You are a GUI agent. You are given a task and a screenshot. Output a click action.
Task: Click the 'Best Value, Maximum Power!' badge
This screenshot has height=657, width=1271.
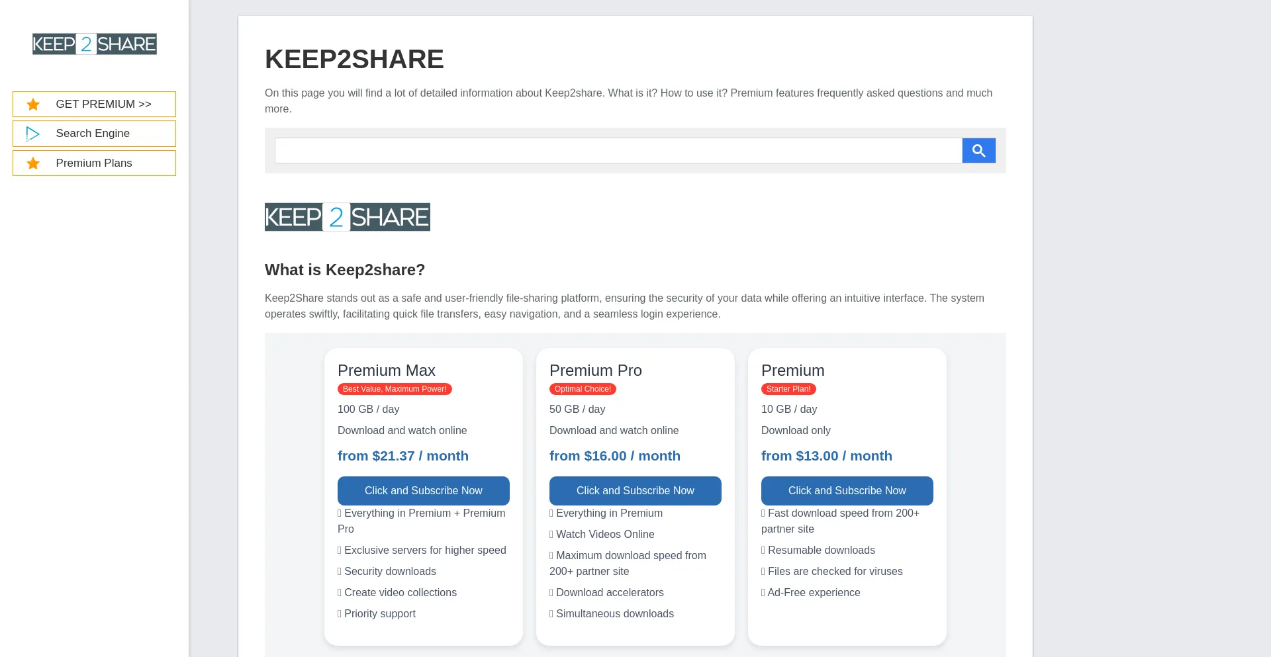[x=395, y=389]
